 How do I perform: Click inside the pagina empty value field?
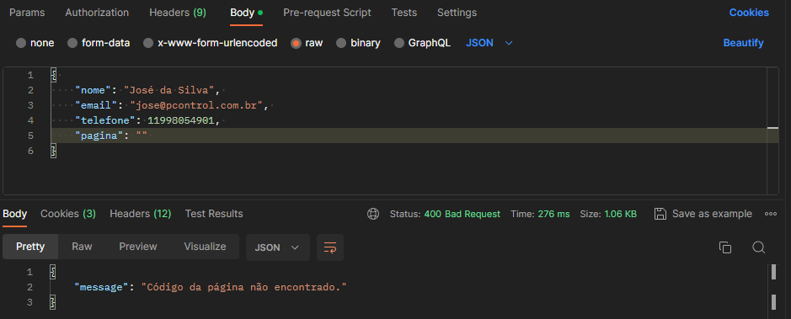[142, 136]
